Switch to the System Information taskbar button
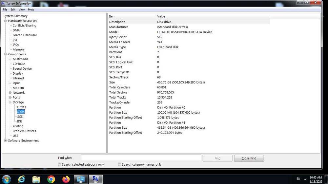Image resolution: width=328 pixels, height=184 pixels. tap(95, 179)
